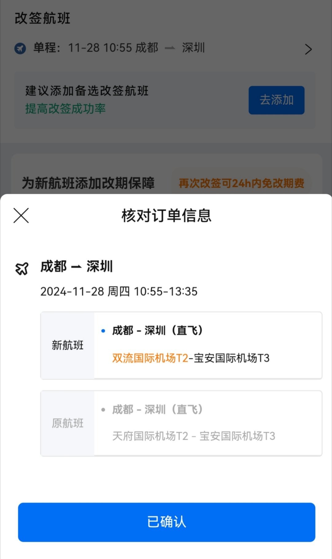The width and height of the screenshot is (332, 559).
Task: Tap the gray bullet dot in original flight card
Action: [103, 410]
